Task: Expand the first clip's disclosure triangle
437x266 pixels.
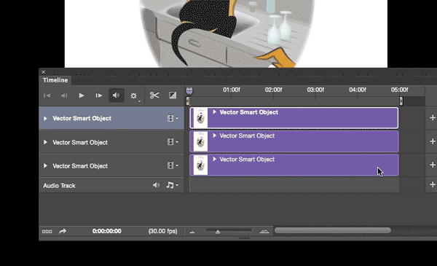Action: coord(215,112)
